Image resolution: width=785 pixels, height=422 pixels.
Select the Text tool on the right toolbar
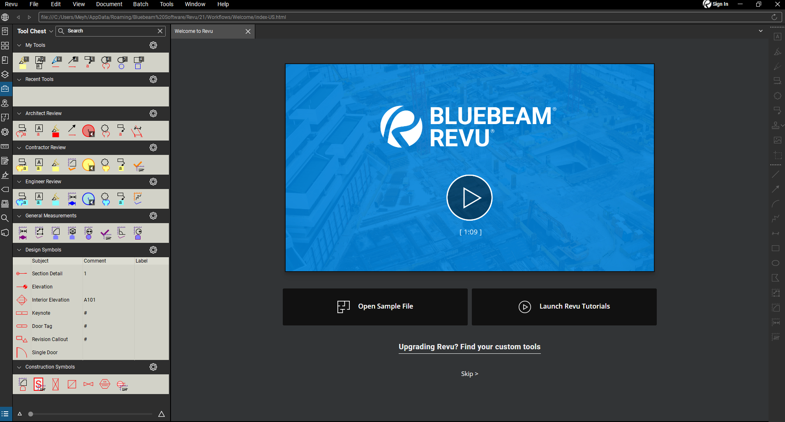(777, 36)
